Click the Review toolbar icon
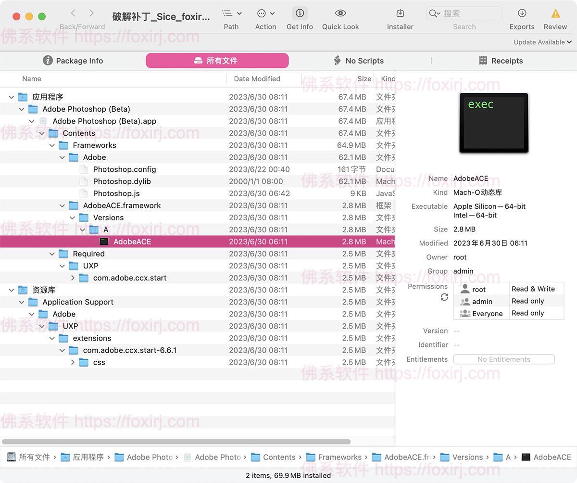This screenshot has width=577, height=483. [555, 14]
